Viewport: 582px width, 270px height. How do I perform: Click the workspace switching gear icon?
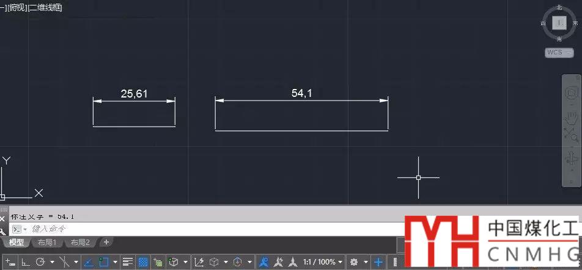tap(354, 262)
